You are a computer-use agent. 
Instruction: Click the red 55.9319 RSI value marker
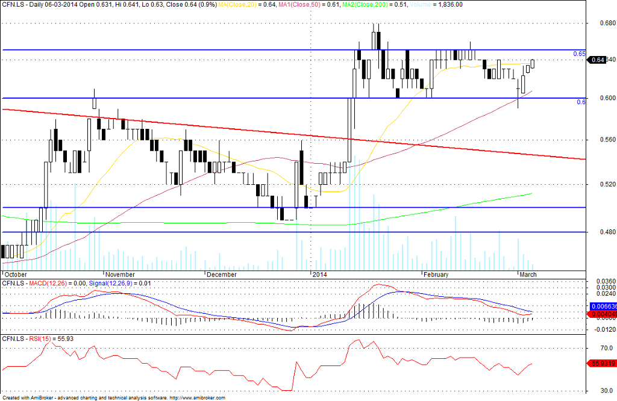pyautogui.click(x=602, y=363)
